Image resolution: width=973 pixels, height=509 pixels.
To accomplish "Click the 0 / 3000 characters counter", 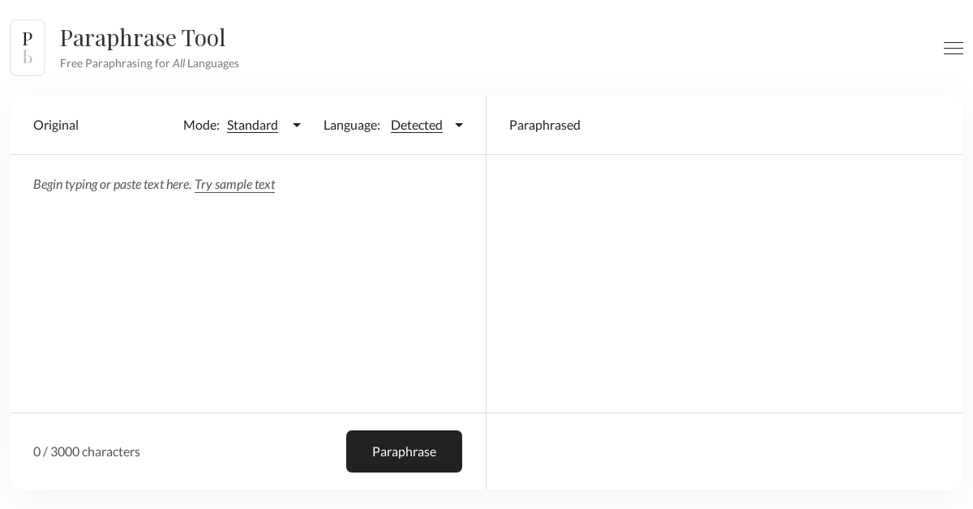I will (87, 451).
